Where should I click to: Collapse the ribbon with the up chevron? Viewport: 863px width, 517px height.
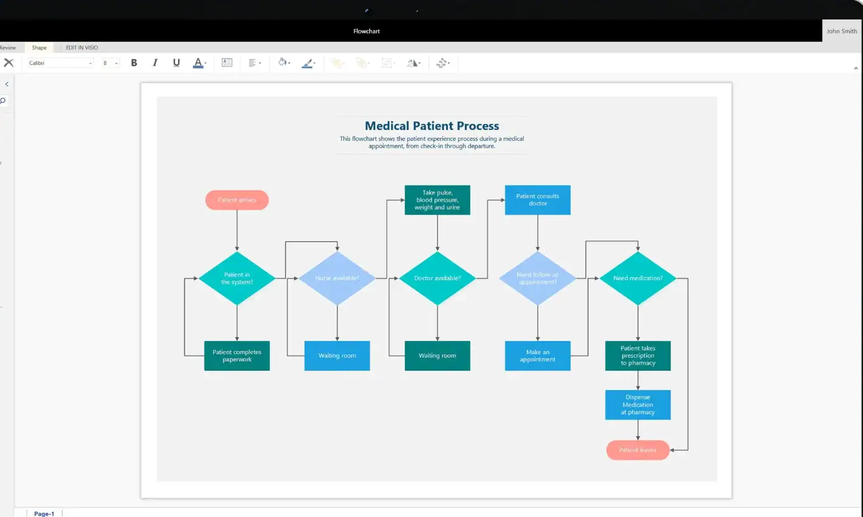(856, 68)
